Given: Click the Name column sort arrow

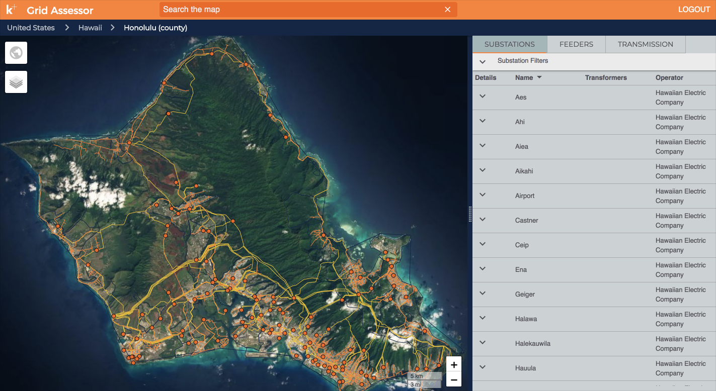Looking at the screenshot, I should coord(539,77).
